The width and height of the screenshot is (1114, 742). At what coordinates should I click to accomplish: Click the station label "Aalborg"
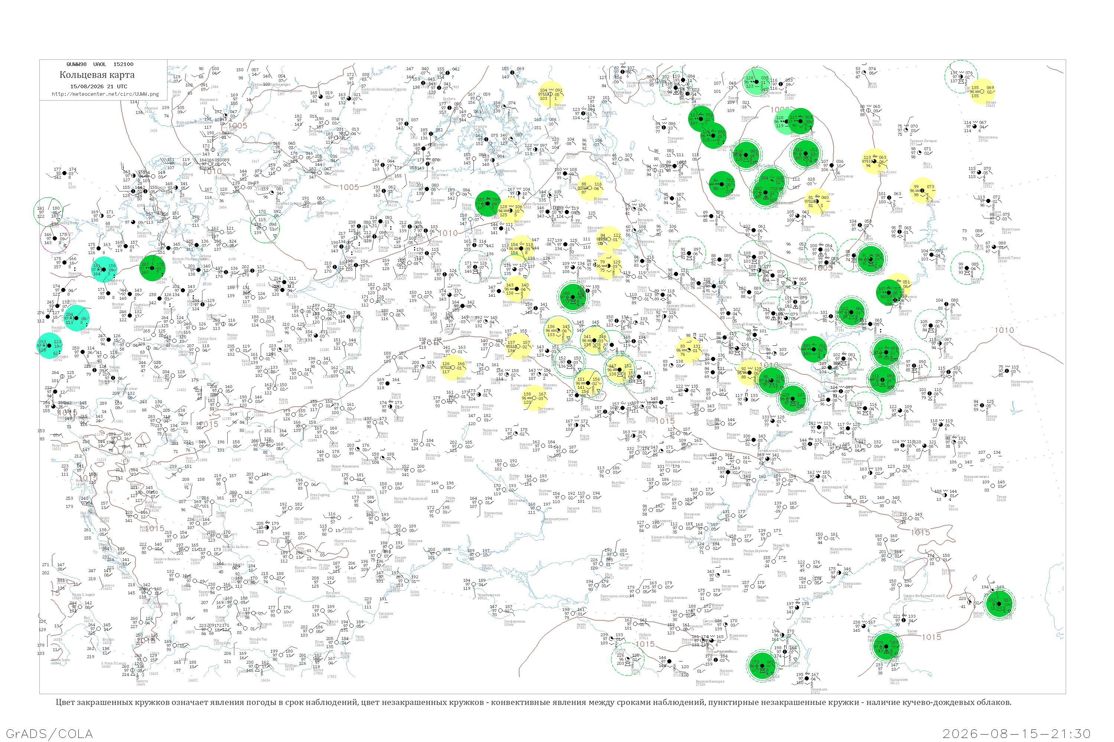187,176
